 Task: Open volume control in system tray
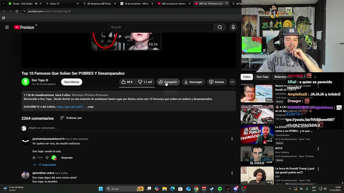(x=325, y=189)
